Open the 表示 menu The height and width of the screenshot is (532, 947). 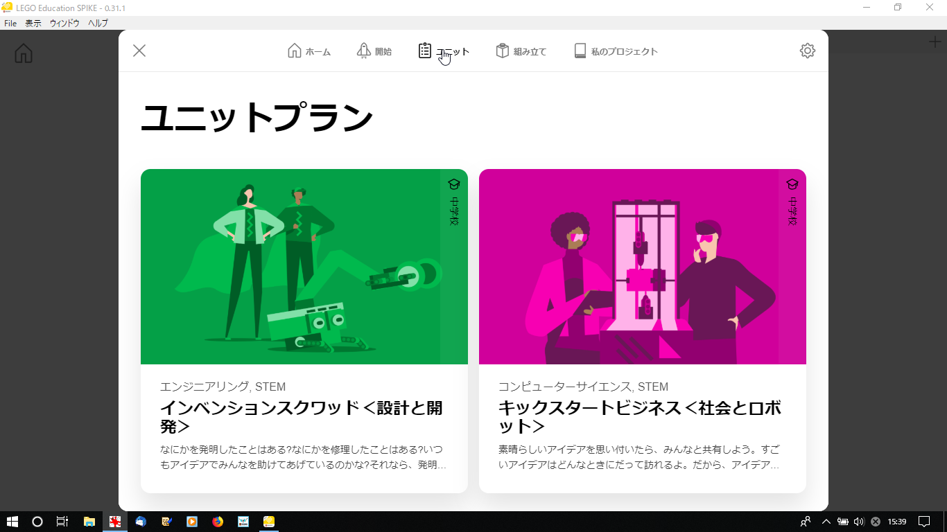tap(33, 23)
